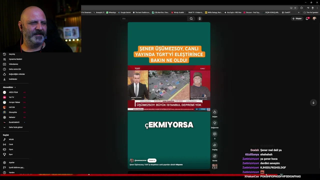Open YouTube notifications bell
Image resolution: width=320 pixels, height=180 pixels.
click(307, 18)
